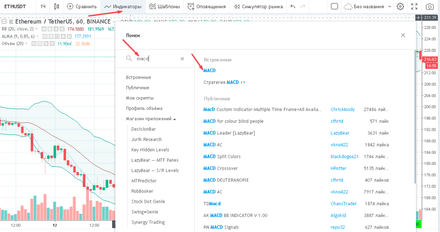Undo the last chart action

(293, 6)
